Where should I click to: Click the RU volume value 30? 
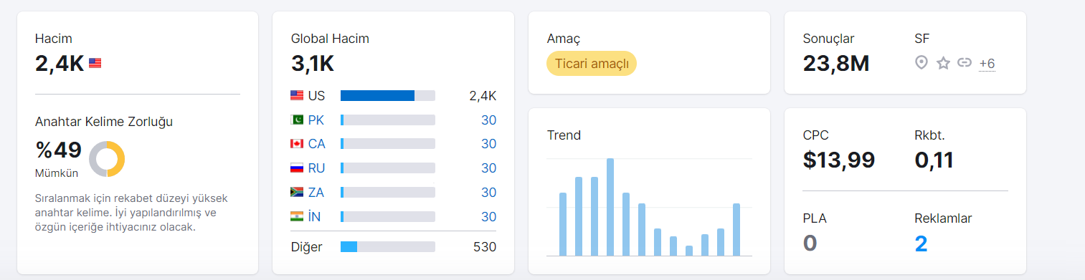pos(488,168)
